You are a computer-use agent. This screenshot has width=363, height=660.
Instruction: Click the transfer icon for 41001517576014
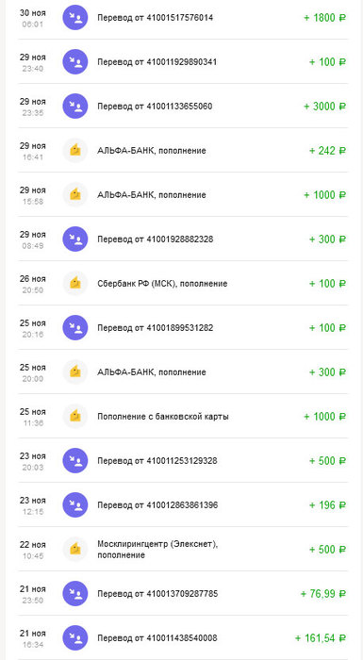click(x=75, y=18)
